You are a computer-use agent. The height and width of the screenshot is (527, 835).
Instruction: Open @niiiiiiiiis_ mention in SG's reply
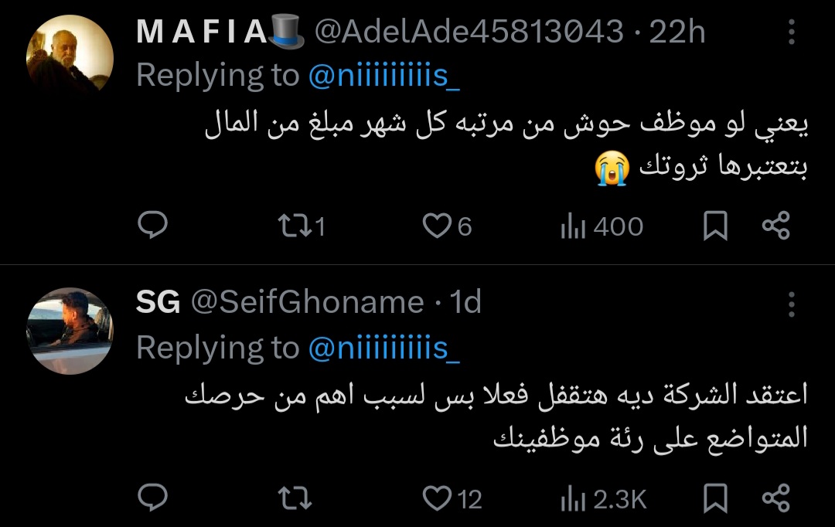384,348
